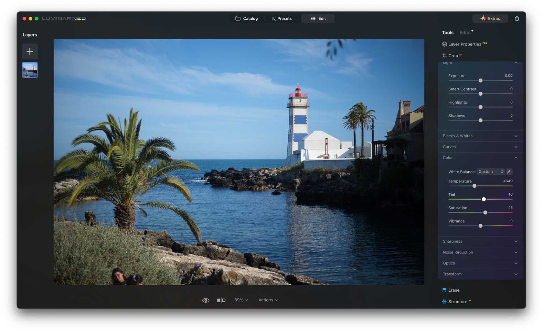Enable the split compare view
The width and height of the screenshot is (543, 331).
click(x=221, y=300)
